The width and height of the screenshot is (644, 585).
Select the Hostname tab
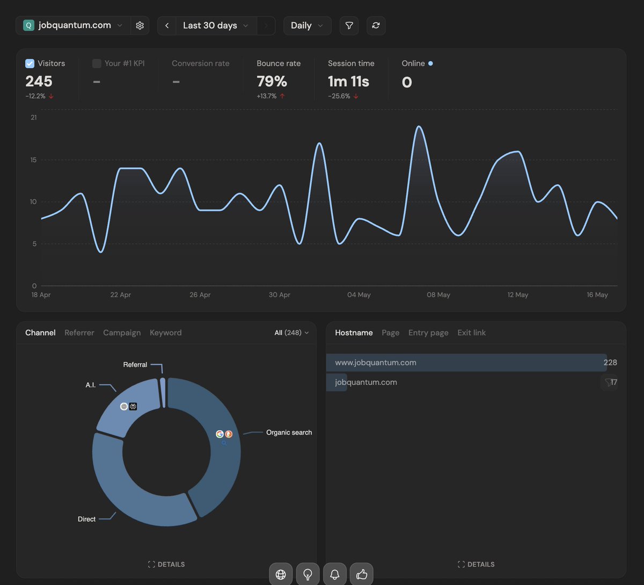354,333
